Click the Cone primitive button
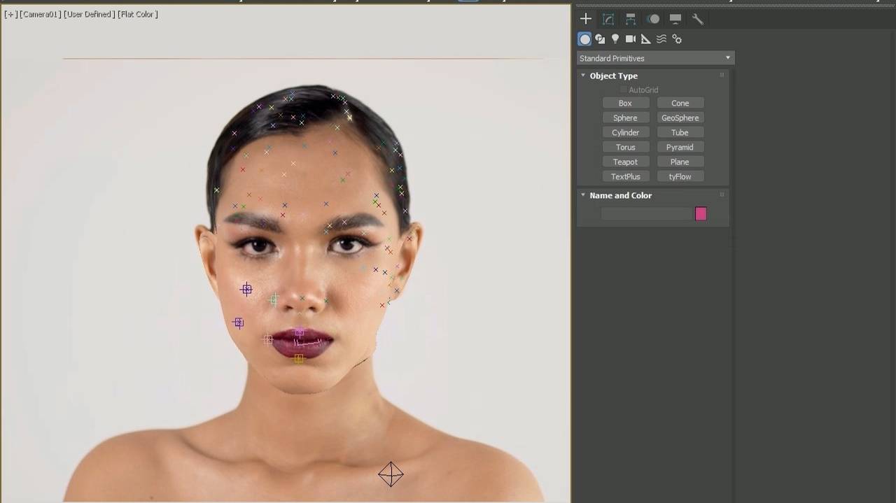 pyautogui.click(x=680, y=103)
